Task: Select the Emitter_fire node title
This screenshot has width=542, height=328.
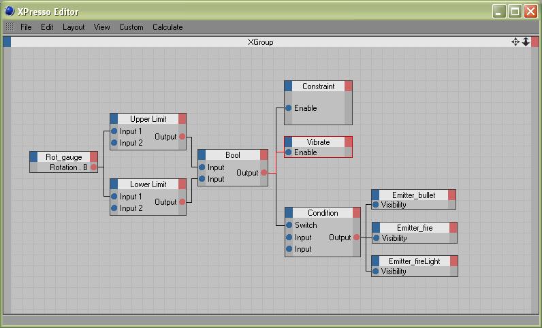Action: click(x=415, y=228)
